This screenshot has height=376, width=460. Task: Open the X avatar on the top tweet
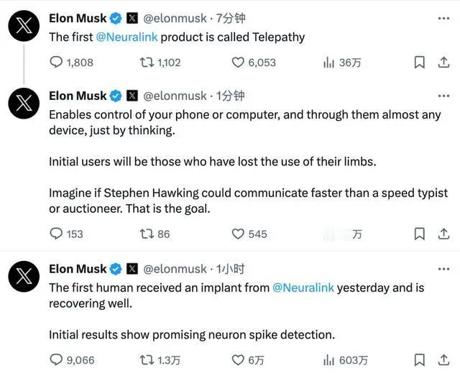coord(23,27)
